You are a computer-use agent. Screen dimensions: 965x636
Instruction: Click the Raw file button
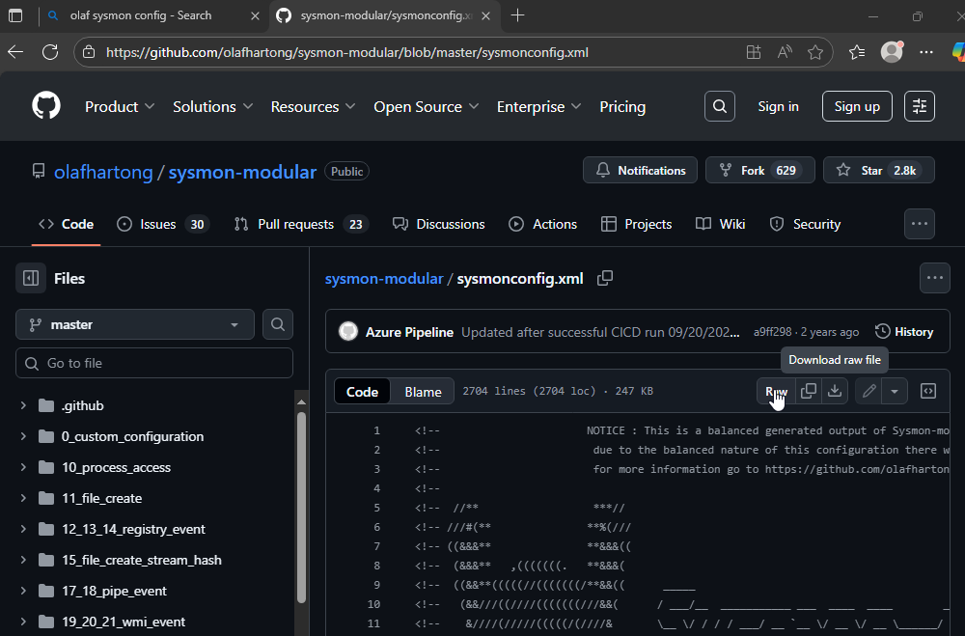click(776, 391)
